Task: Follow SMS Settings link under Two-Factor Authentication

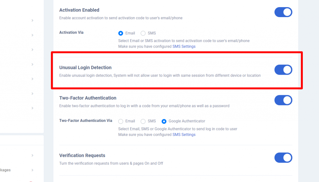Action: [184, 134]
